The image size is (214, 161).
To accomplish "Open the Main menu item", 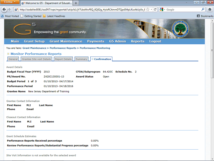I will (15, 41).
